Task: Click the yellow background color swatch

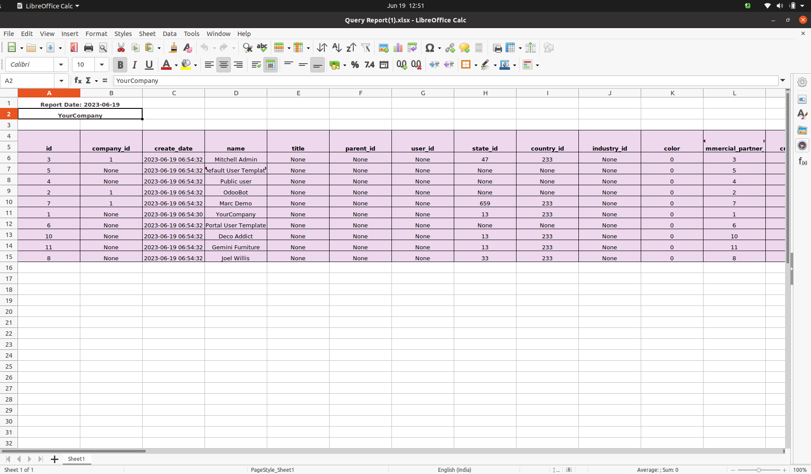Action: 186,65
